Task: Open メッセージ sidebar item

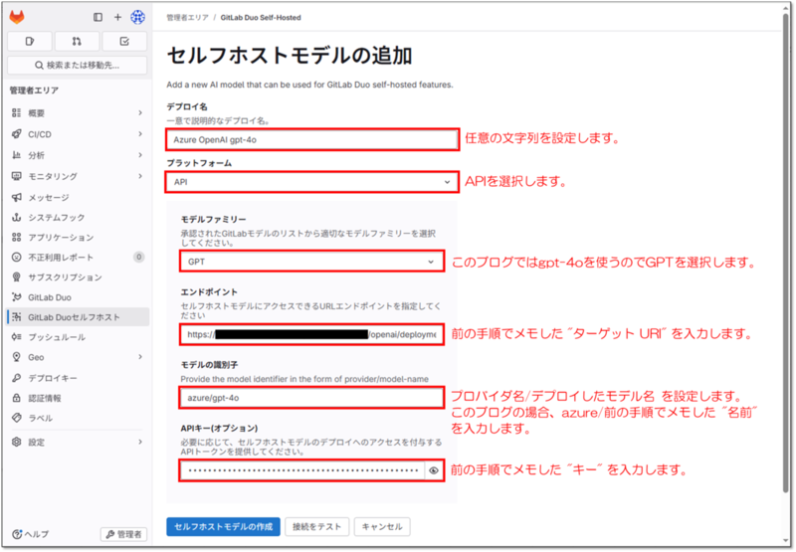Action: point(79,197)
